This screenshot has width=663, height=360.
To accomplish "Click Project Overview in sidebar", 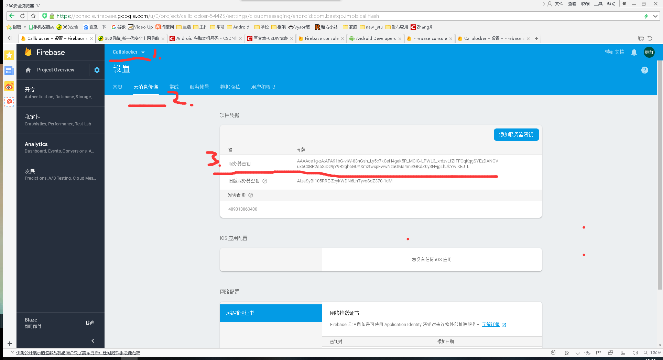I will coord(56,70).
